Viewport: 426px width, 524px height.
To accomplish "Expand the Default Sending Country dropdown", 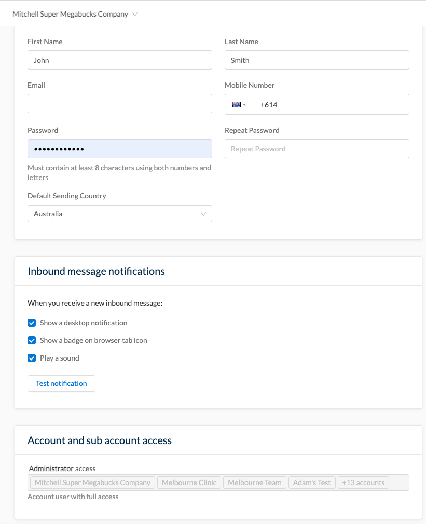I will tap(203, 213).
